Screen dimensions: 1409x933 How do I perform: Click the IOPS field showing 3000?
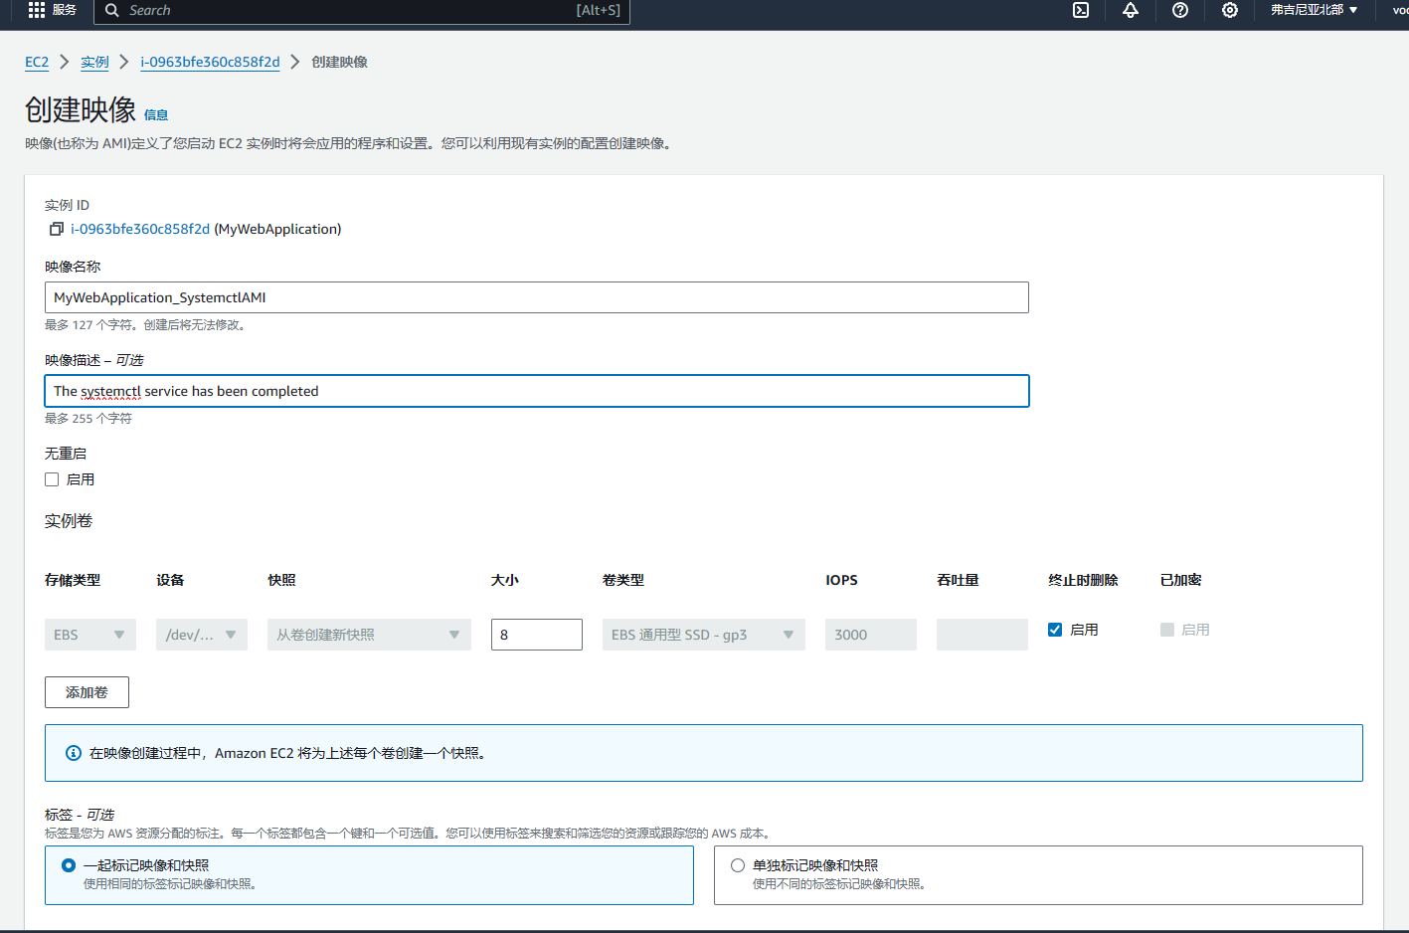871,635
